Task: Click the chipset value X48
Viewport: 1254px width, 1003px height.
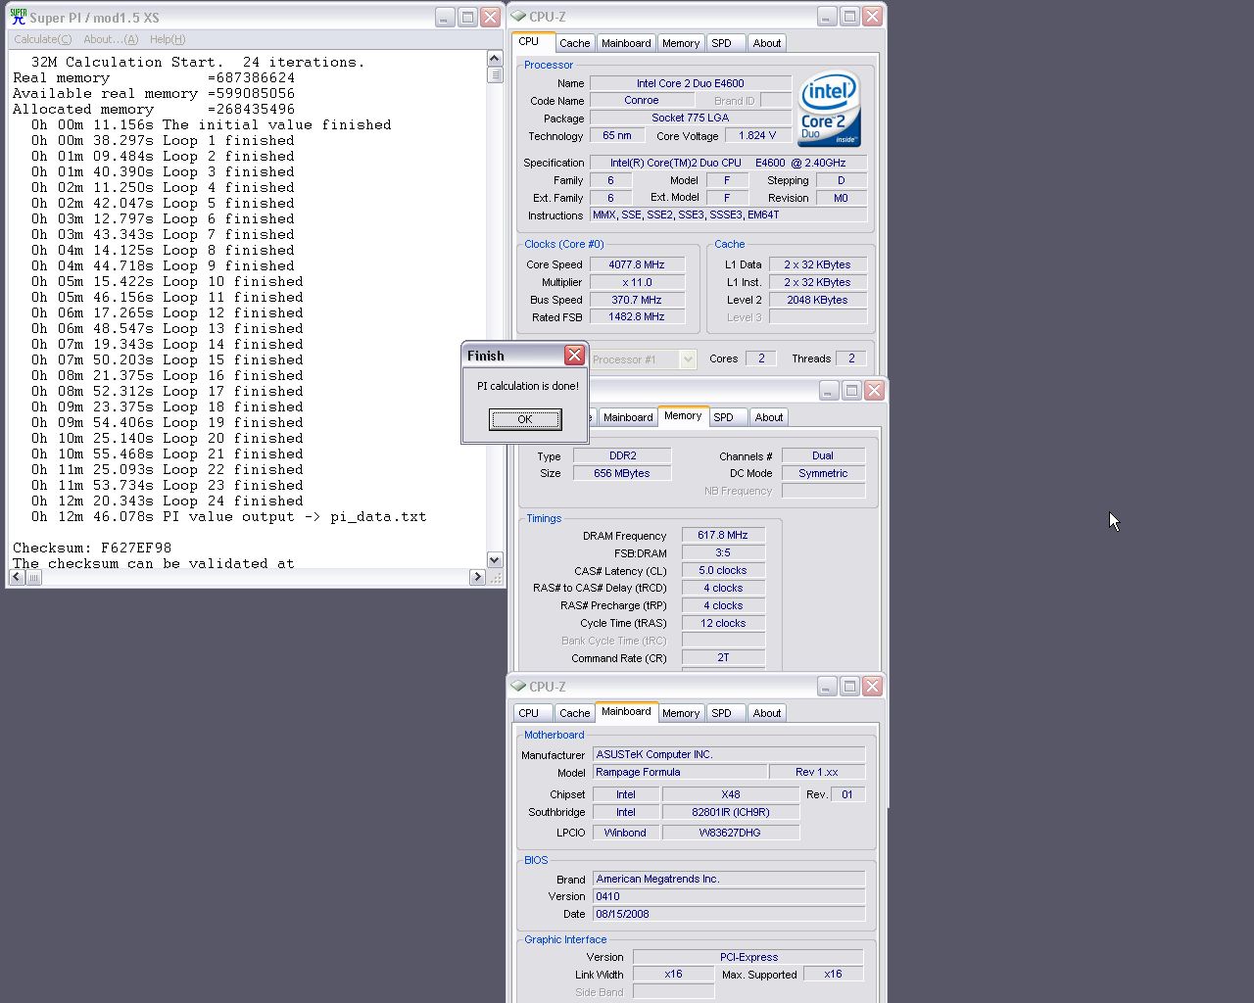Action: pos(731,794)
